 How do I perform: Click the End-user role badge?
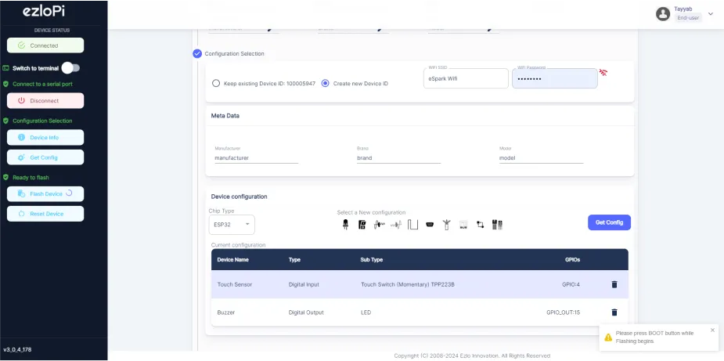click(688, 18)
